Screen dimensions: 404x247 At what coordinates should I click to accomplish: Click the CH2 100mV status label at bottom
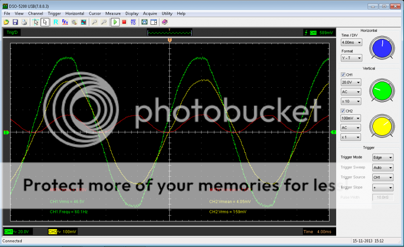tap(62, 232)
